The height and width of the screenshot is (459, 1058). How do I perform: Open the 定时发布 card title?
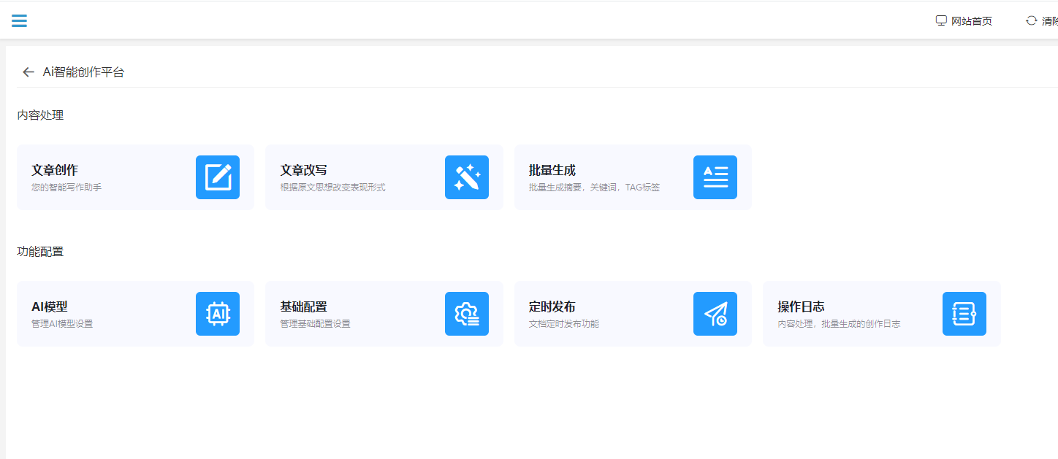pos(552,306)
